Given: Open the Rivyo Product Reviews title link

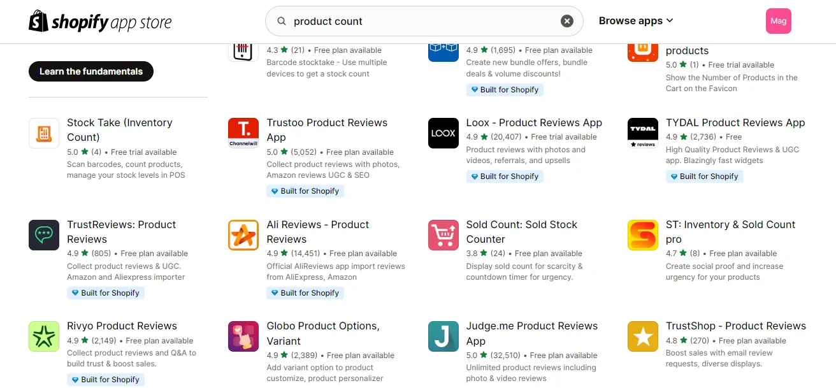Looking at the screenshot, I should pyautogui.click(x=121, y=326).
